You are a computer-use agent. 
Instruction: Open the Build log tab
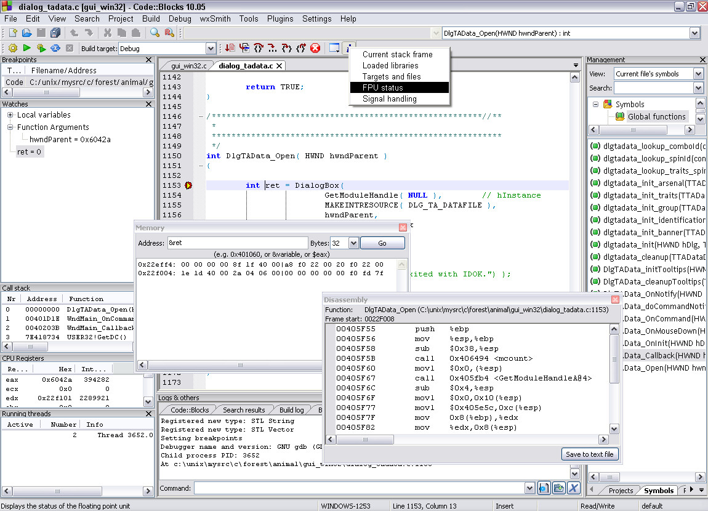click(x=291, y=410)
